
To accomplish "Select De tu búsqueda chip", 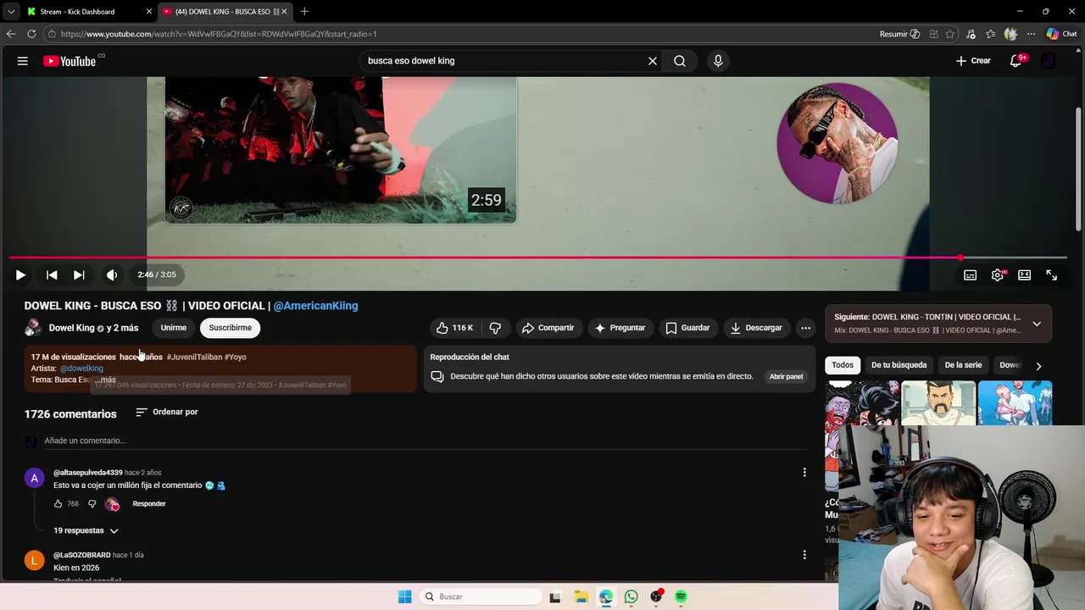I will click(899, 365).
